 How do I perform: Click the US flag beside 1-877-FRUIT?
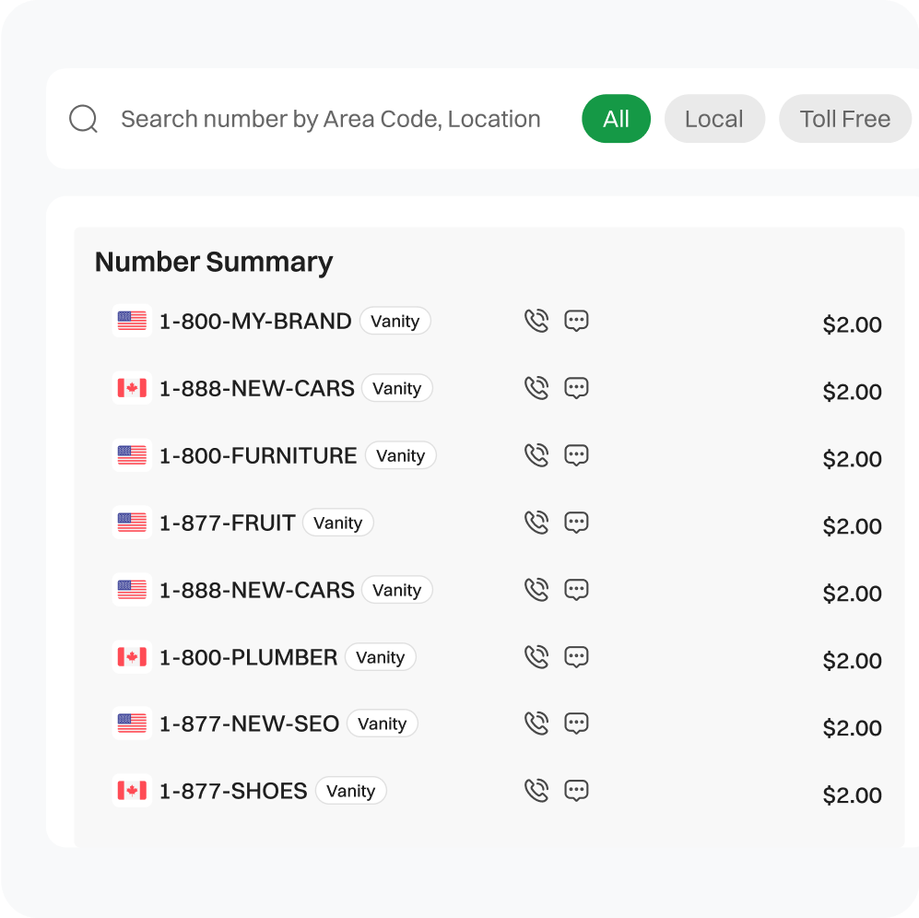pyautogui.click(x=132, y=523)
